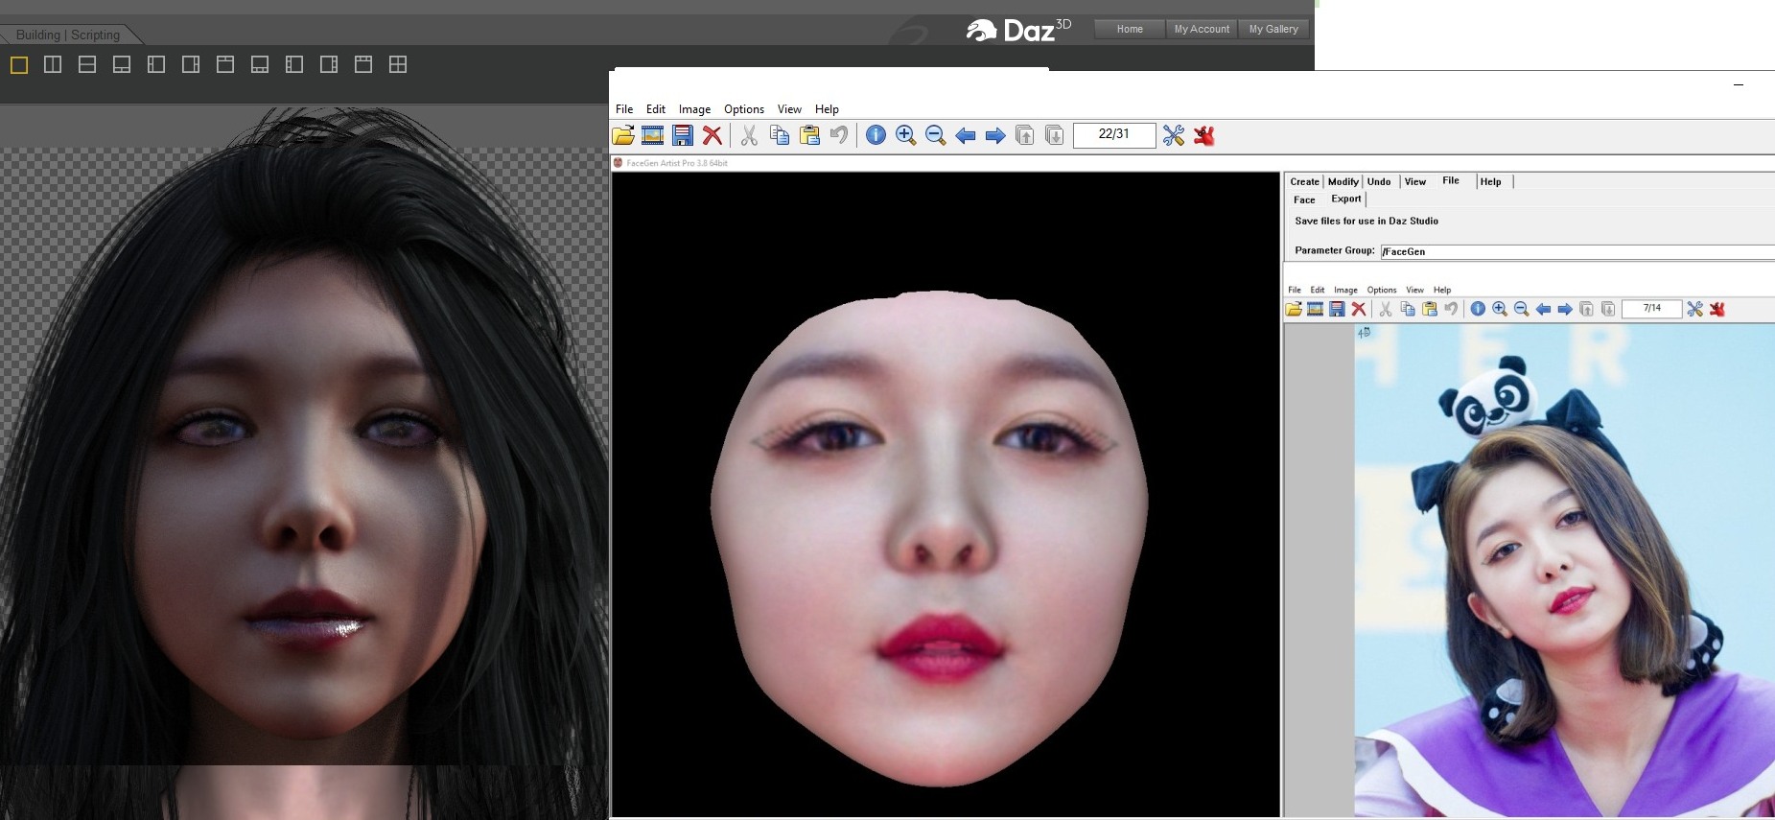The height and width of the screenshot is (820, 1775).
Task: Go to next image in 7/14 viewer
Action: coord(1565,309)
